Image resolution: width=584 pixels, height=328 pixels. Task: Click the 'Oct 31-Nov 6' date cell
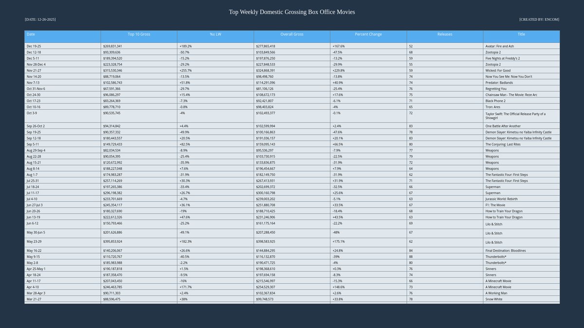[x=63, y=88]
